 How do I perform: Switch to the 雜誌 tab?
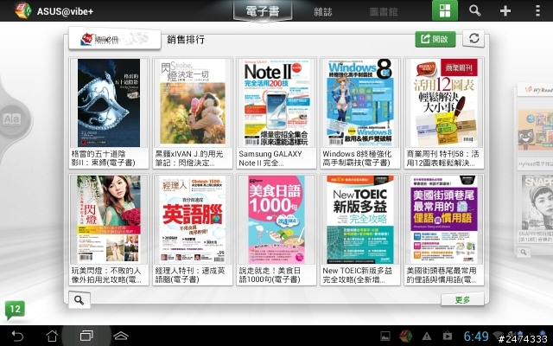pyautogui.click(x=323, y=11)
